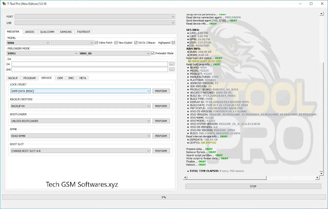328x209 pixels.
Task: Click the log scroll down arrow
Action: [x=321, y=174]
